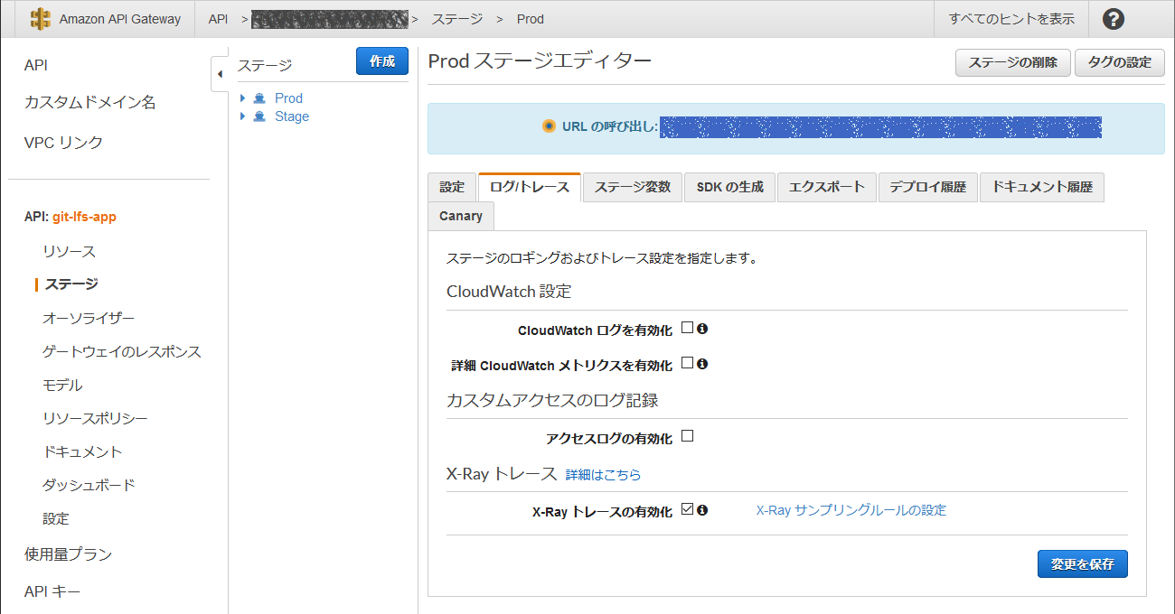Open the ステージ変数 tab

(632, 187)
